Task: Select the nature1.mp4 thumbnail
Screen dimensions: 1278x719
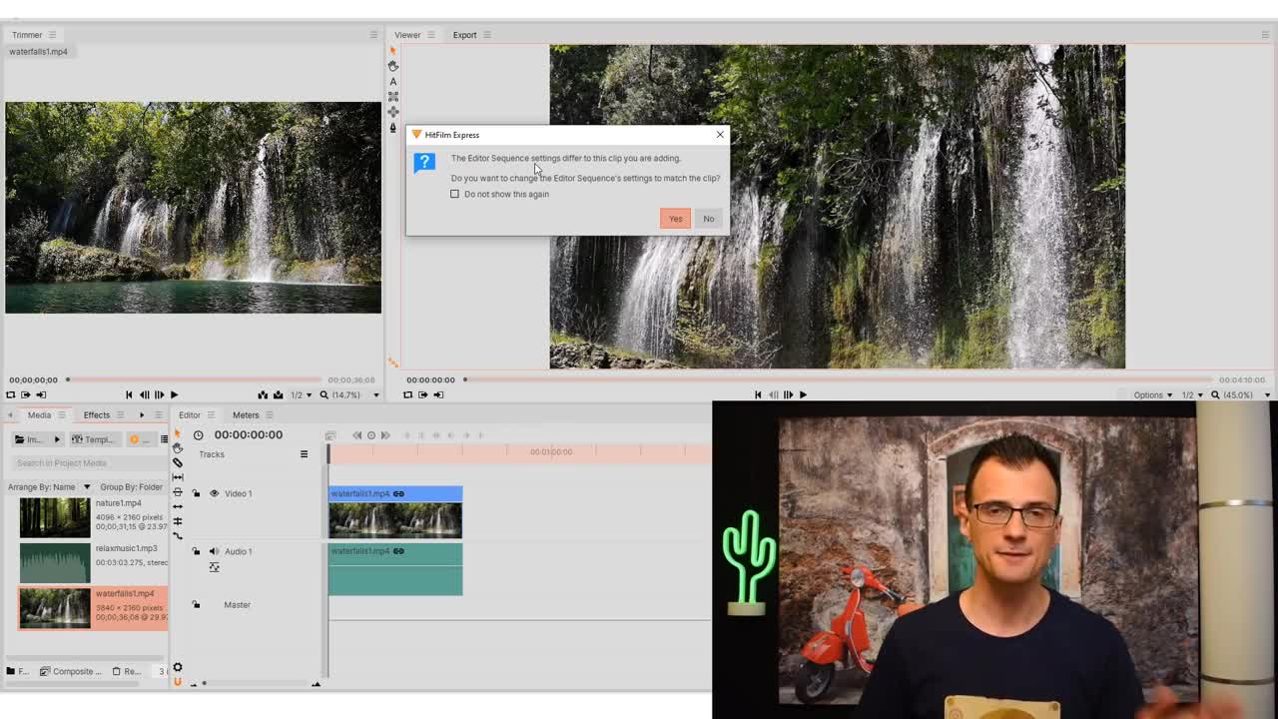Action: [55, 517]
